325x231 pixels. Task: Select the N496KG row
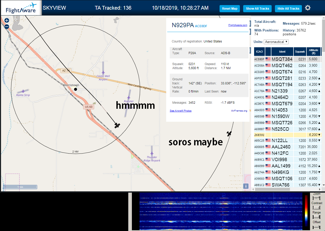[288, 172]
